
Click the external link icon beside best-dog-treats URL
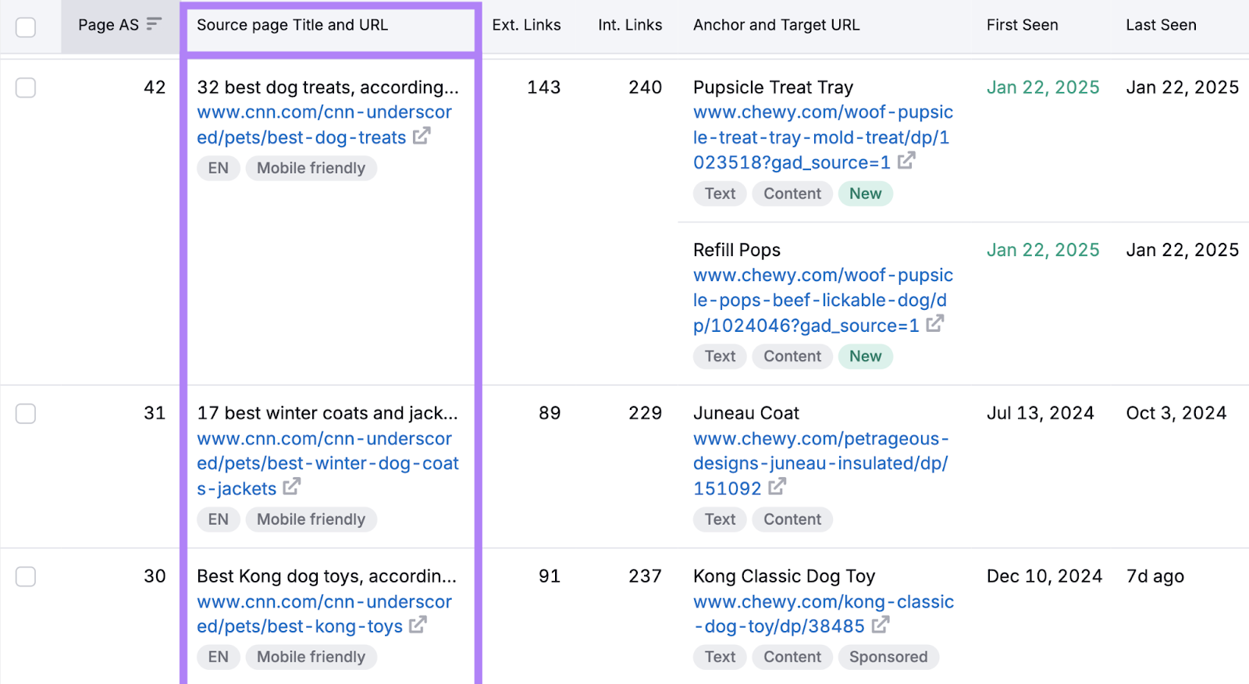(x=422, y=137)
